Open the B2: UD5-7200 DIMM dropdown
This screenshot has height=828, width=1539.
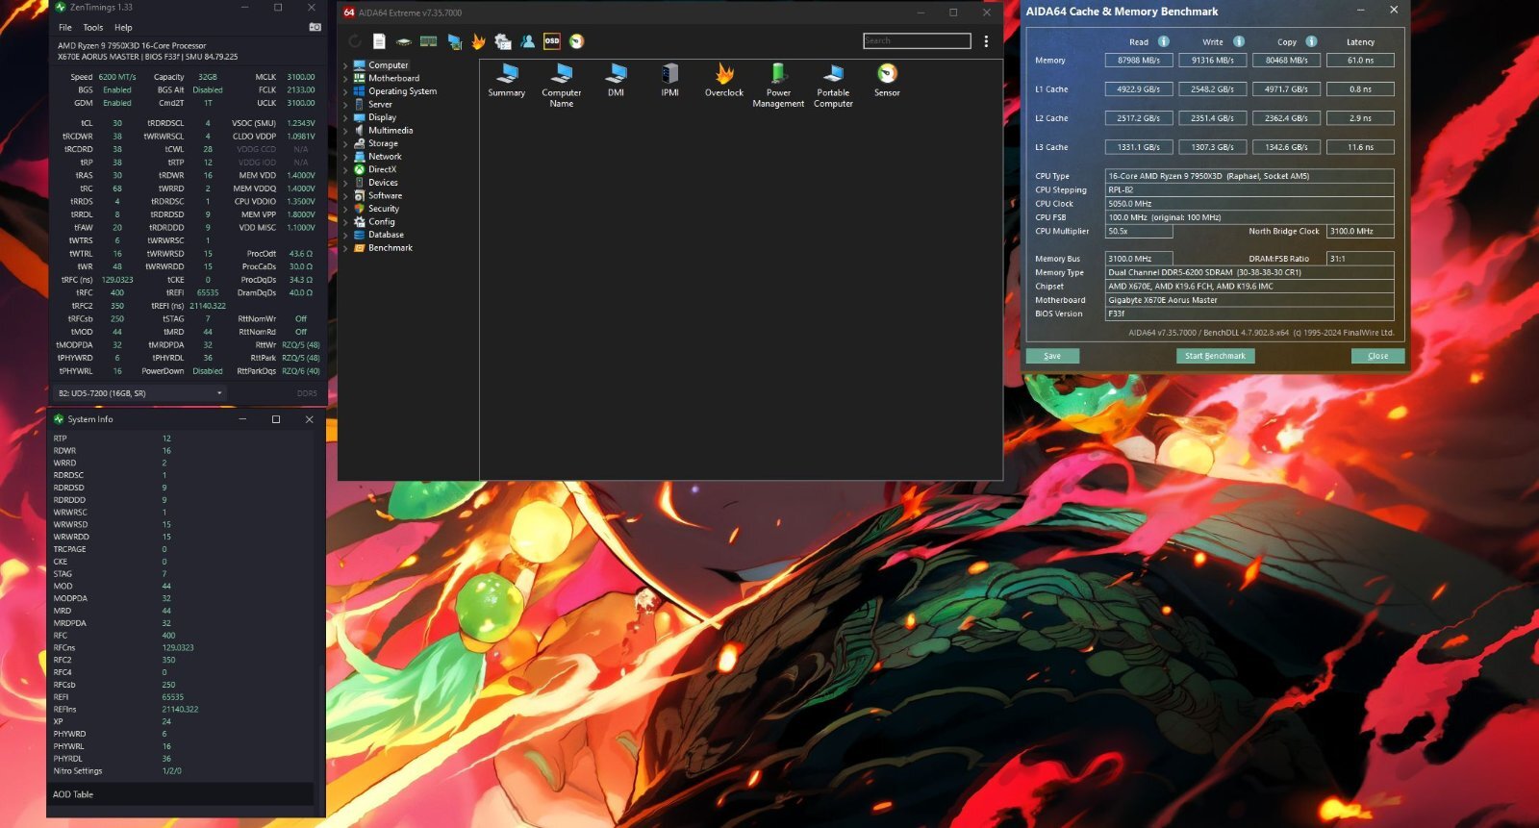coord(139,393)
